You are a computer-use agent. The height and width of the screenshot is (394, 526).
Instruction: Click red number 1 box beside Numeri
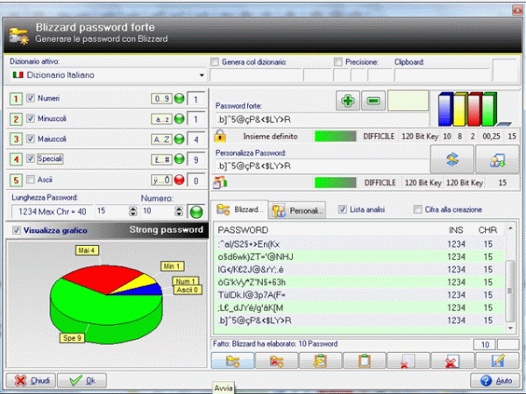[16, 99]
